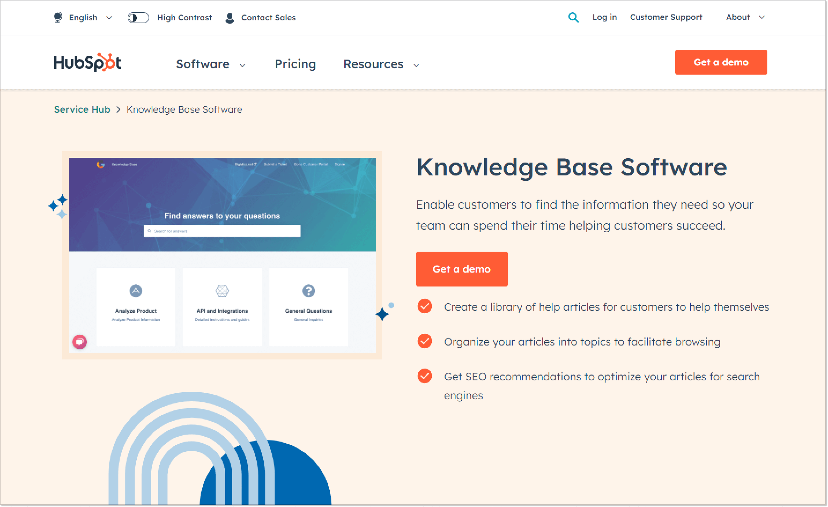This screenshot has height=507, width=828.
Task: Click the search magnifying glass icon
Action: pyautogui.click(x=573, y=17)
